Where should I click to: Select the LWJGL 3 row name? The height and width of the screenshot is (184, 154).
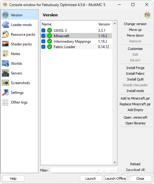coord(60,31)
